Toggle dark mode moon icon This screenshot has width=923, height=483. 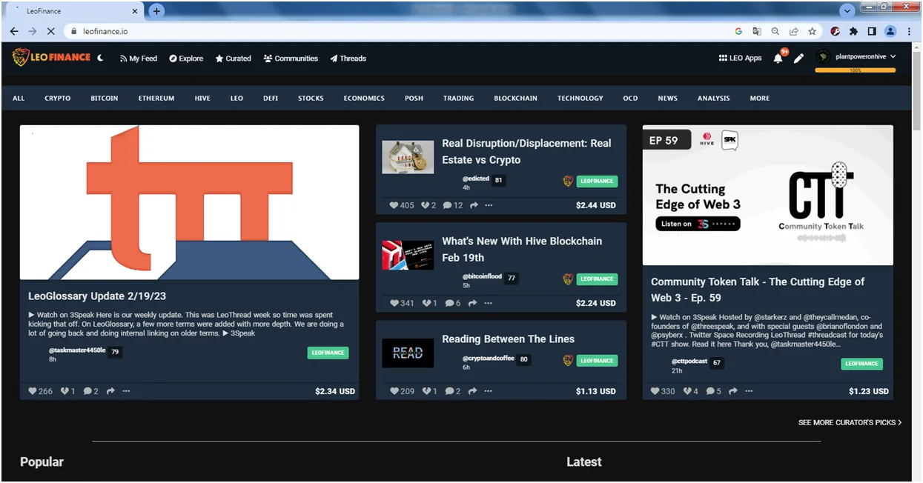tap(100, 58)
